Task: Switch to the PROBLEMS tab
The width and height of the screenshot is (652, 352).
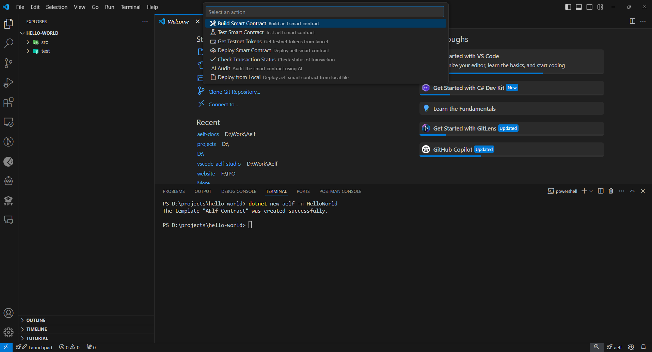Action: tap(174, 192)
